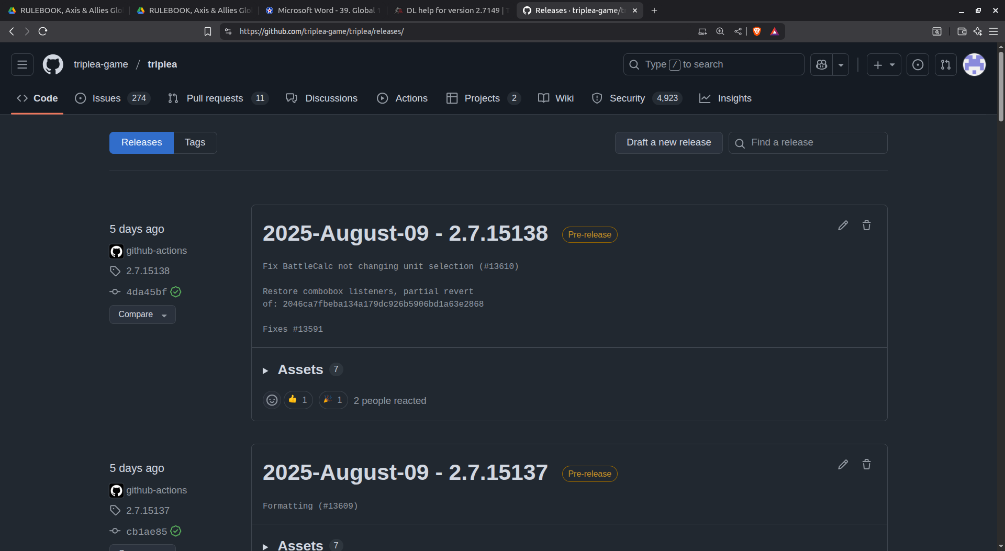Show verified check status for commit cb1ae85

pos(176,531)
